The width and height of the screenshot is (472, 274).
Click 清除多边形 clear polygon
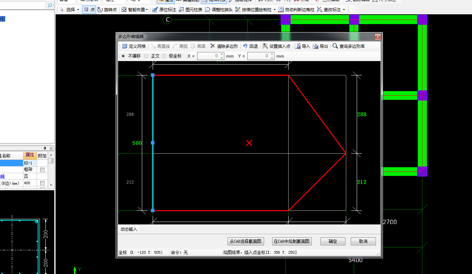[x=224, y=46]
